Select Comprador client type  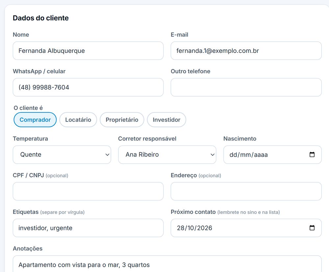[35, 120]
